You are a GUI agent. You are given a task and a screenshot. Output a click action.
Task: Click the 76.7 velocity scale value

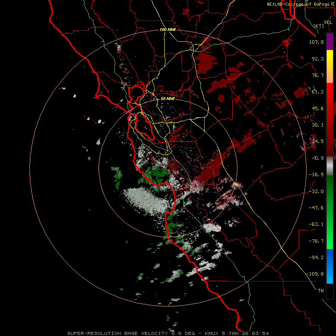click(x=318, y=75)
